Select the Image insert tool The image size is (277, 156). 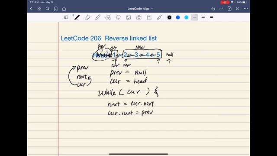(129, 17)
